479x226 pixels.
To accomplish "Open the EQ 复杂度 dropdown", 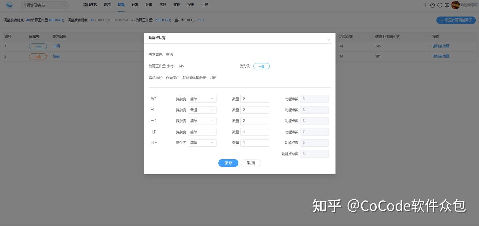I will [x=202, y=99].
